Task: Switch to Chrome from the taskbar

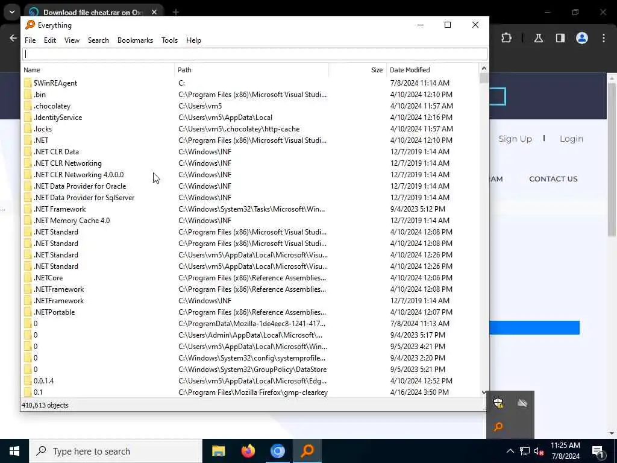Action: [x=277, y=451]
